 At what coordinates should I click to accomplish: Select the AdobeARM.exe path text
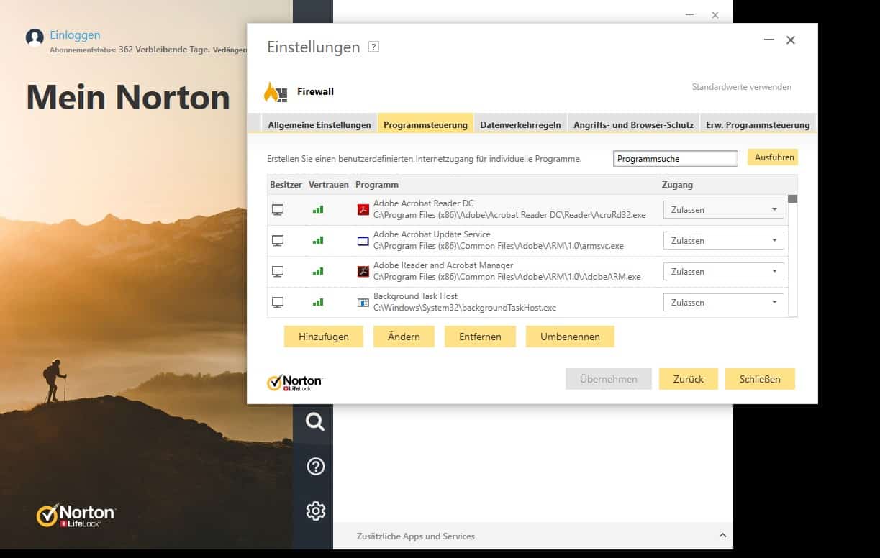tap(507, 277)
